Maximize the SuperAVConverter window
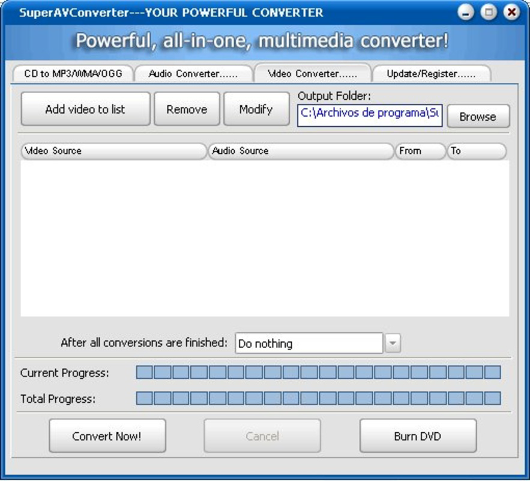 (489, 13)
